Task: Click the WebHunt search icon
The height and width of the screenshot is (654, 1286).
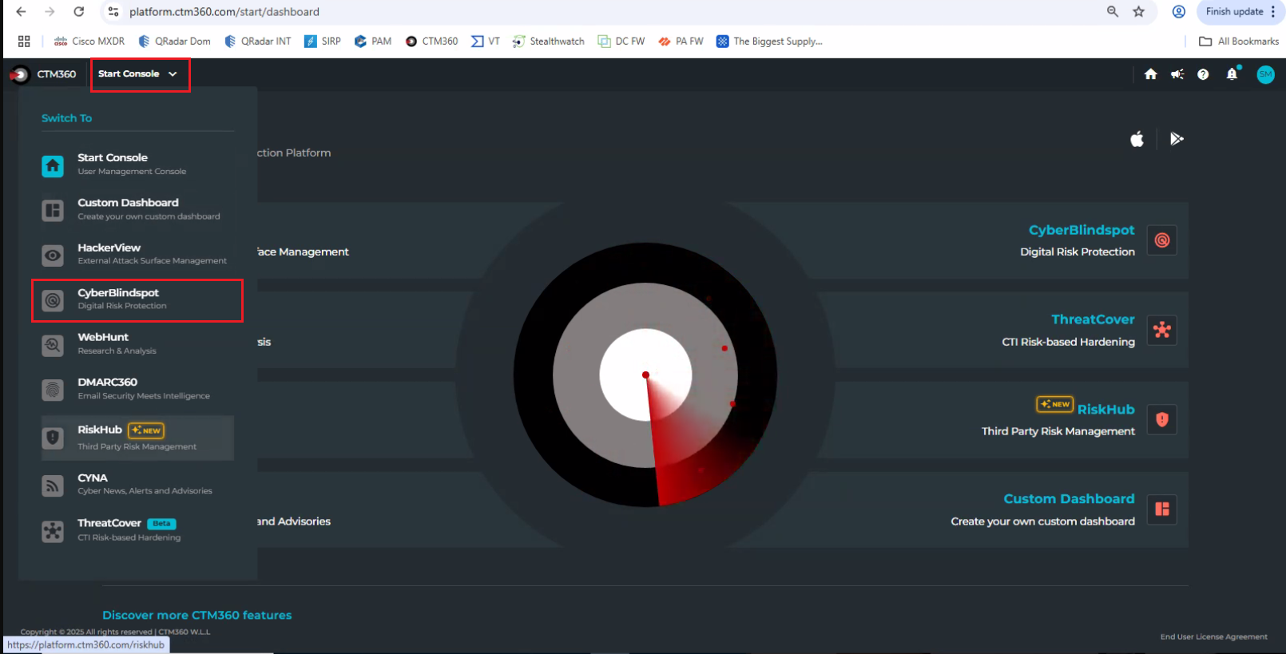Action: pyautogui.click(x=53, y=345)
